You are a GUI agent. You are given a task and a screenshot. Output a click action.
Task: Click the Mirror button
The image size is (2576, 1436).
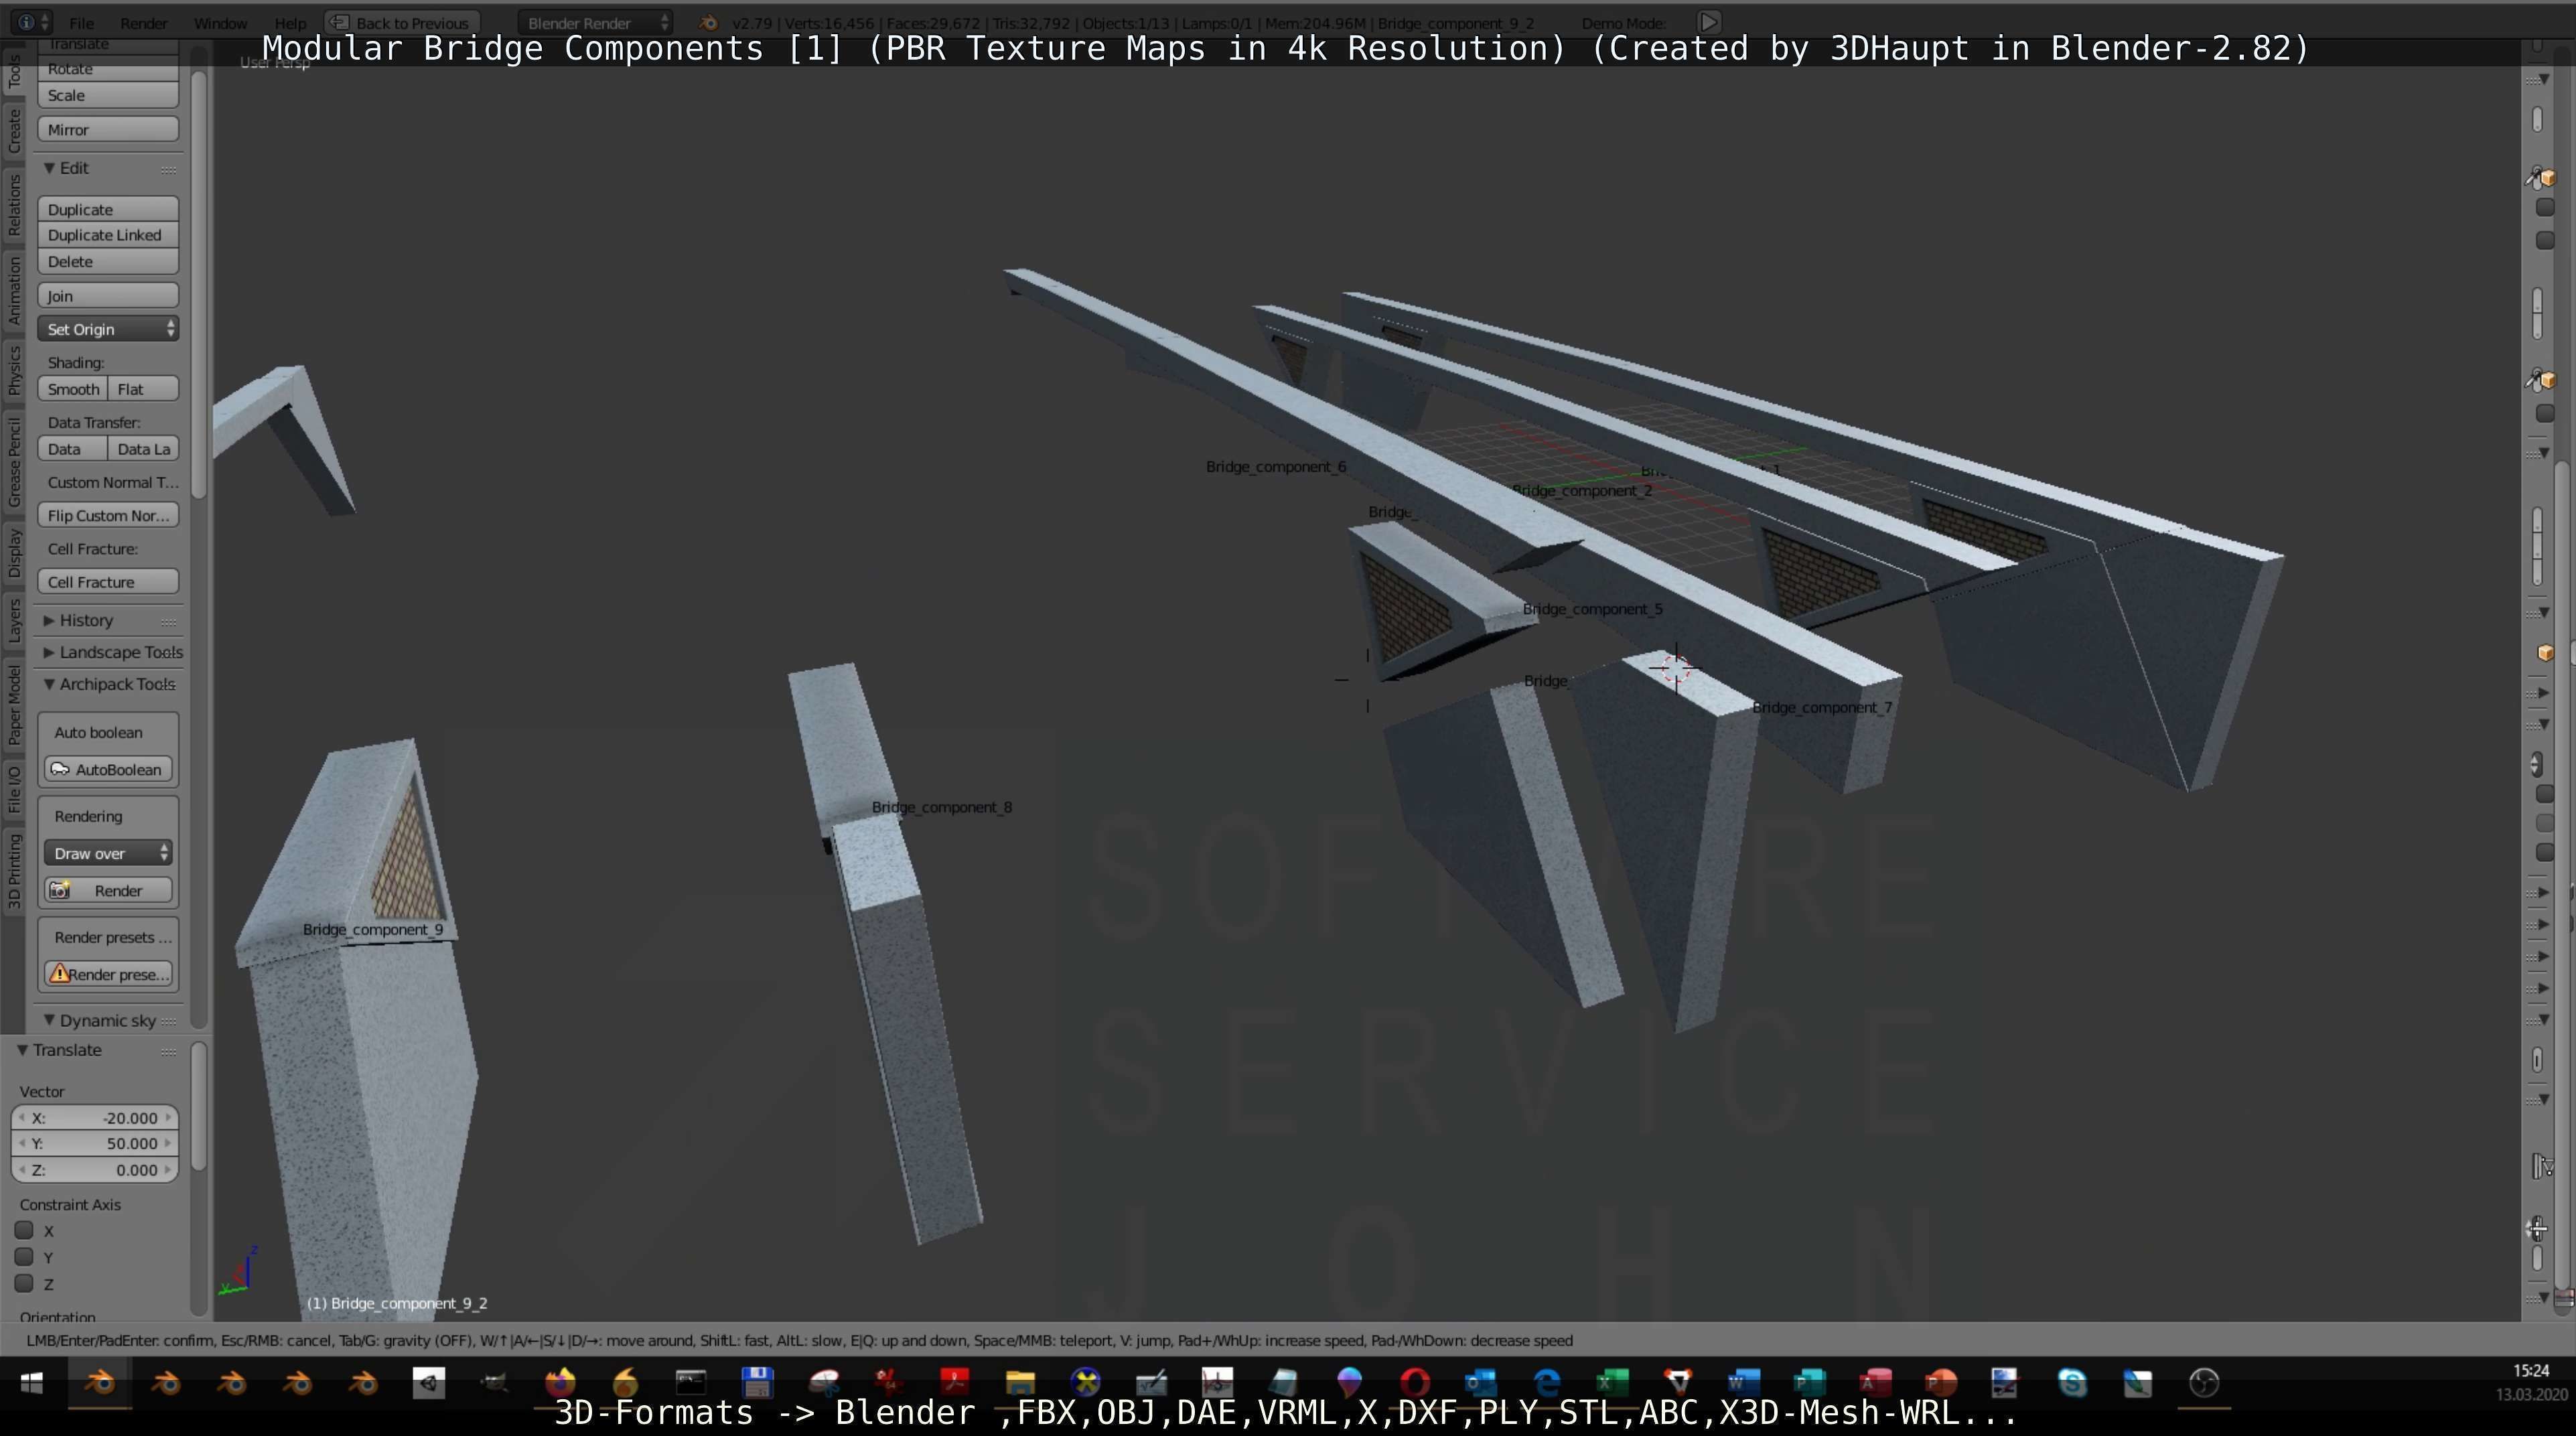[108, 129]
